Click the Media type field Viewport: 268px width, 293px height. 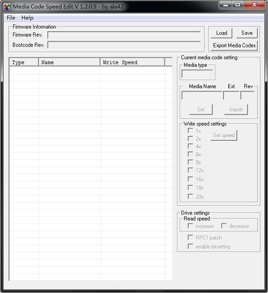pyautogui.click(x=197, y=74)
